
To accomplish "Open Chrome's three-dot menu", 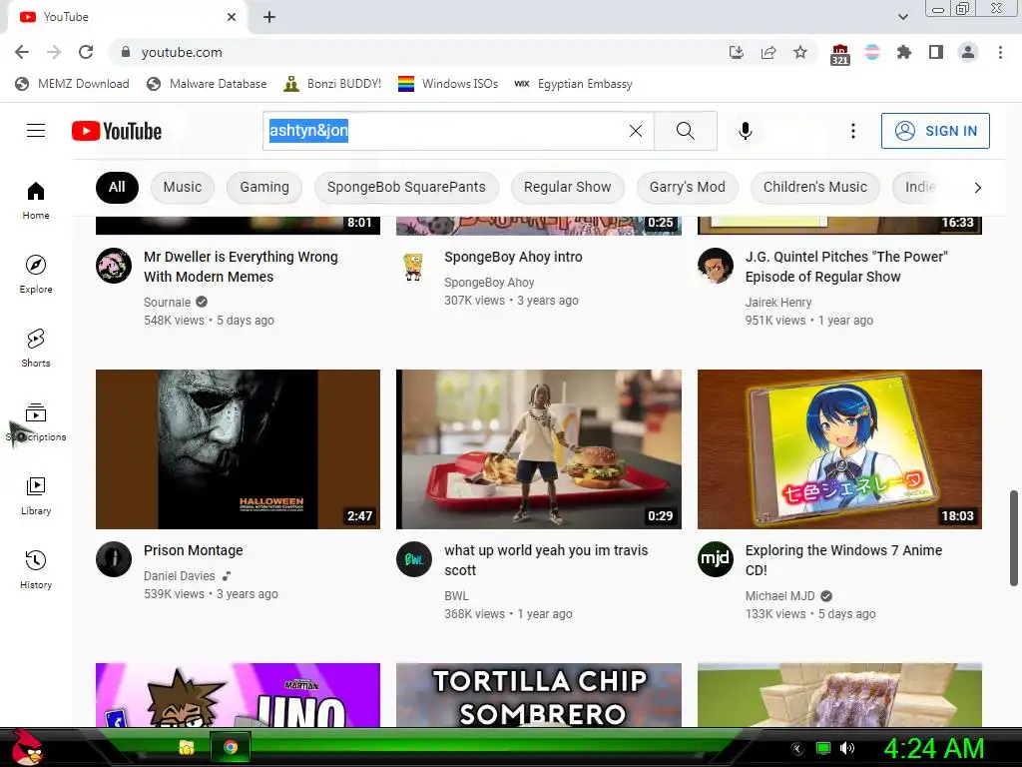I will click(x=1000, y=52).
